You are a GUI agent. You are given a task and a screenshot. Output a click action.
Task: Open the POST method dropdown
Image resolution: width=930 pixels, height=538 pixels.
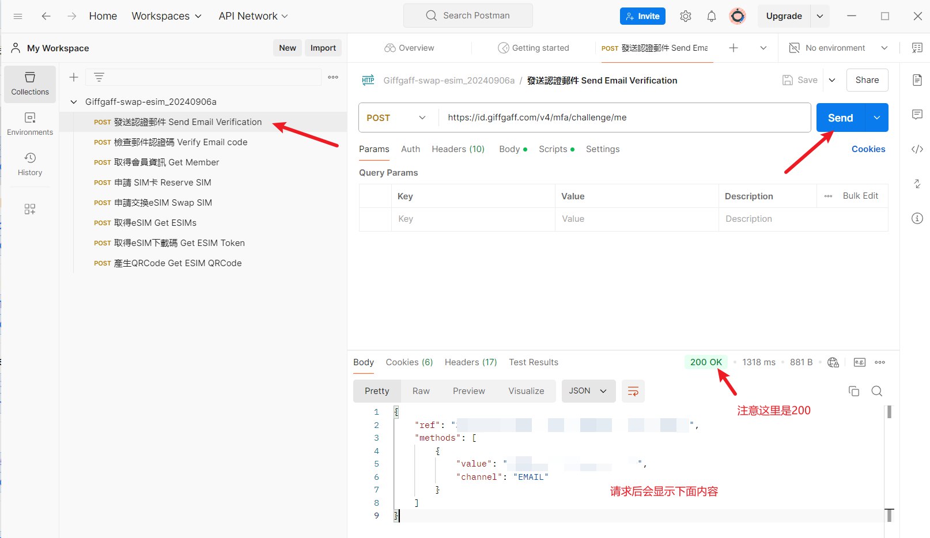point(396,118)
